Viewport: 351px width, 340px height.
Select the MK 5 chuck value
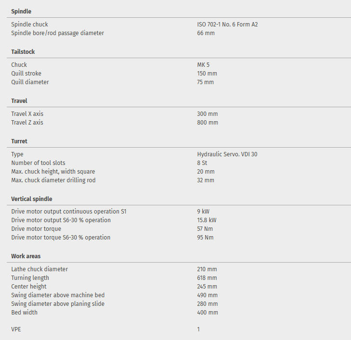point(203,65)
